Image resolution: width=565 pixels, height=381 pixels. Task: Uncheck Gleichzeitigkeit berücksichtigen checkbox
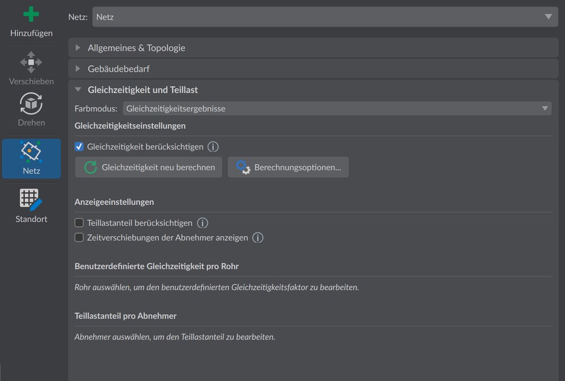tap(79, 147)
